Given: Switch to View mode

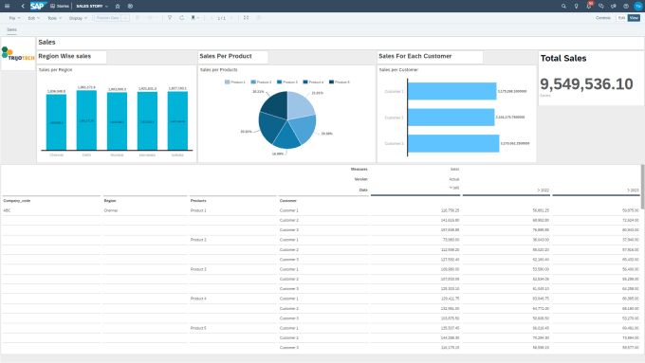Looking at the screenshot, I should pyautogui.click(x=634, y=18).
